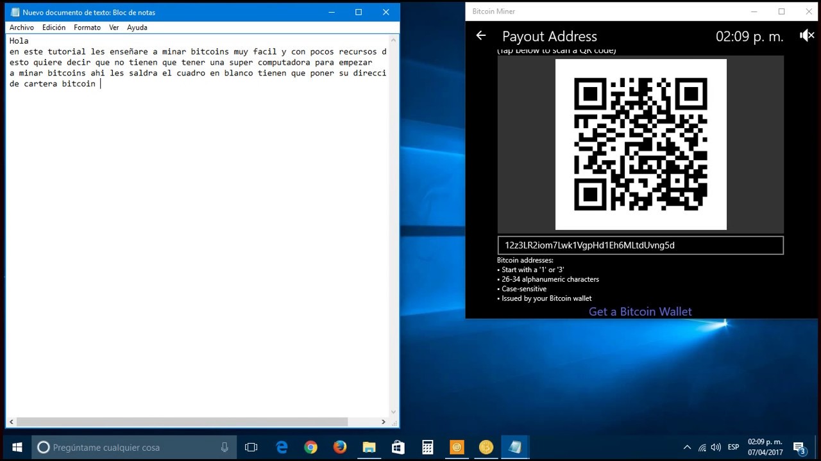Click 'Issued by your Bitcoin wallet' text
Image resolution: width=821 pixels, height=461 pixels.
[x=546, y=298]
